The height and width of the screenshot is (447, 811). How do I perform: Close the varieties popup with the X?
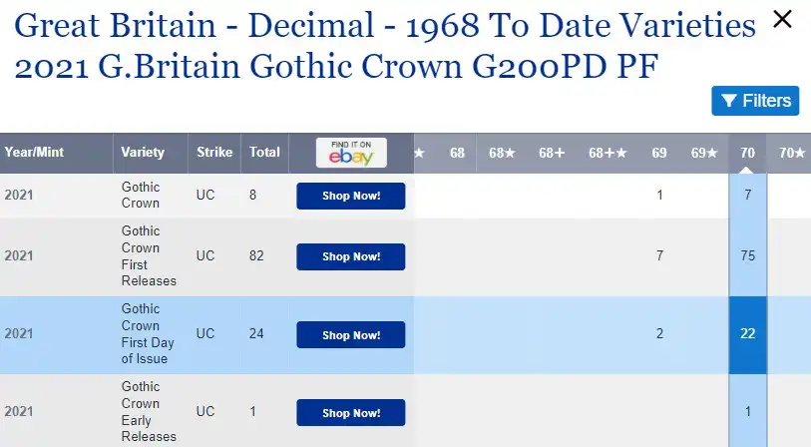[x=782, y=20]
